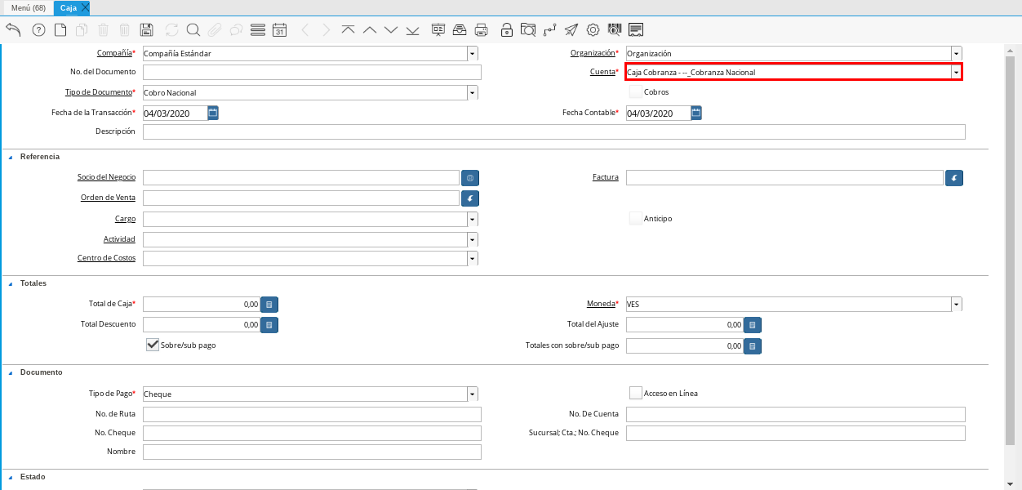Screen dimensions: 1022x490
Task: Collapse the Referencia section
Action: [x=11, y=157]
